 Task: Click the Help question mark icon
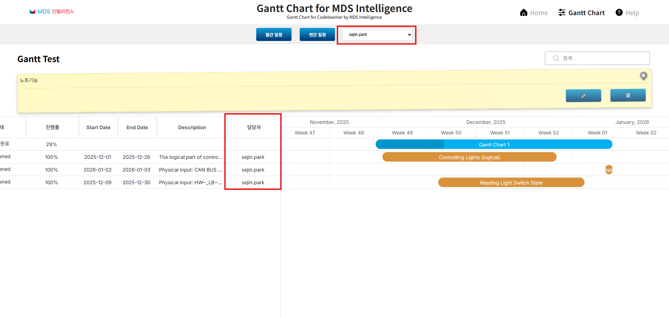619,12
